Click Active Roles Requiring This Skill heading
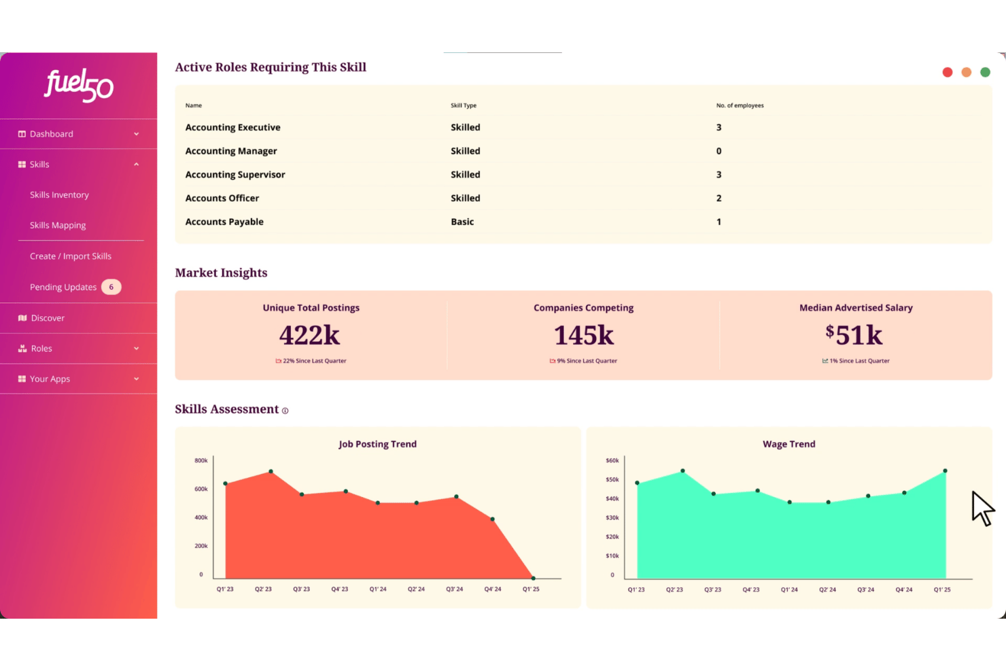 click(x=271, y=67)
